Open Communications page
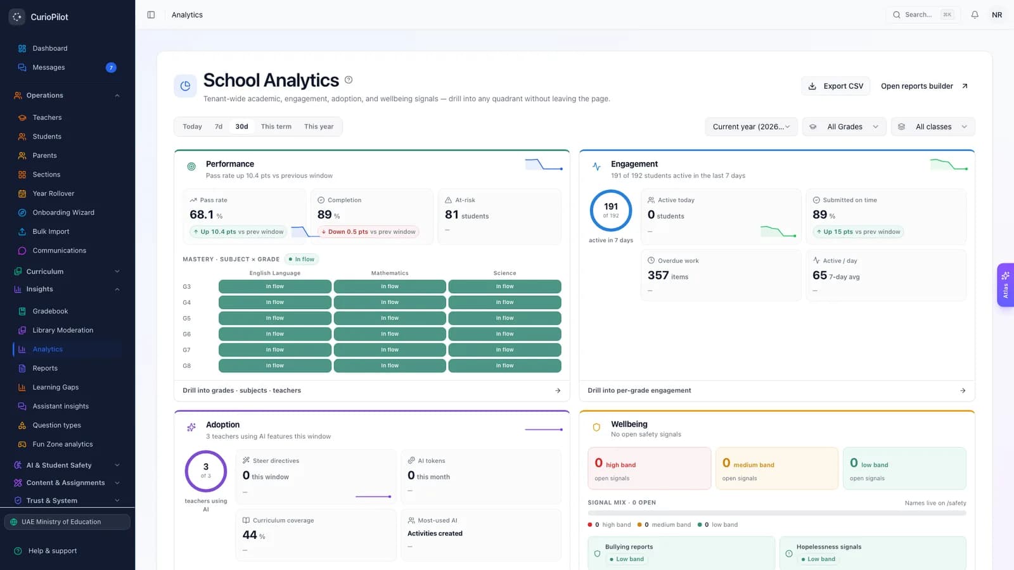 [x=67, y=250]
